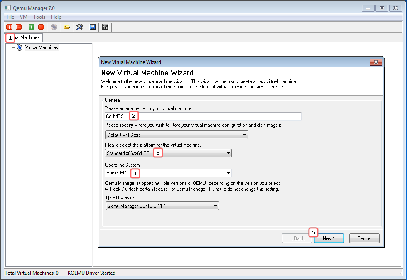This screenshot has width=407, height=280.
Task: Open the Help menu
Action: coord(56,17)
